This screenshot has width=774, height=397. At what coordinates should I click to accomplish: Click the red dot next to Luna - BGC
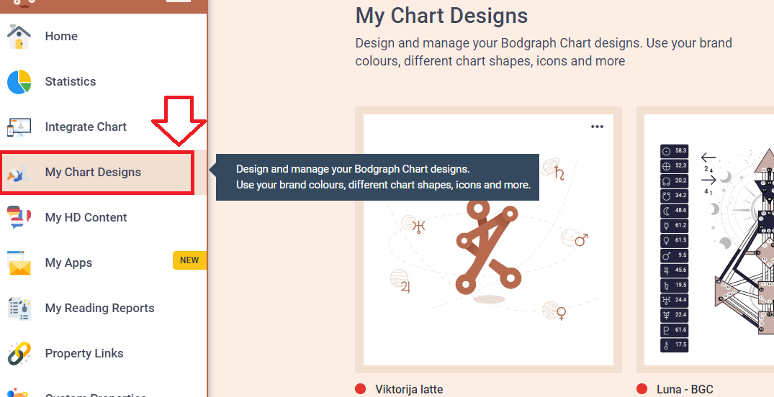point(642,389)
